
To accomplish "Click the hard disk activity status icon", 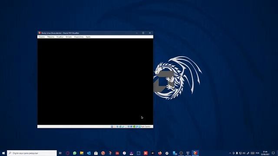I will click(112, 127).
